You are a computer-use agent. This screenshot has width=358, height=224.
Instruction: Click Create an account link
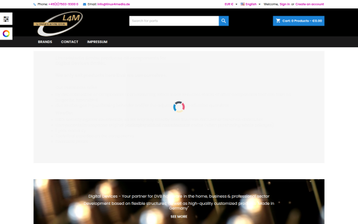310,4
